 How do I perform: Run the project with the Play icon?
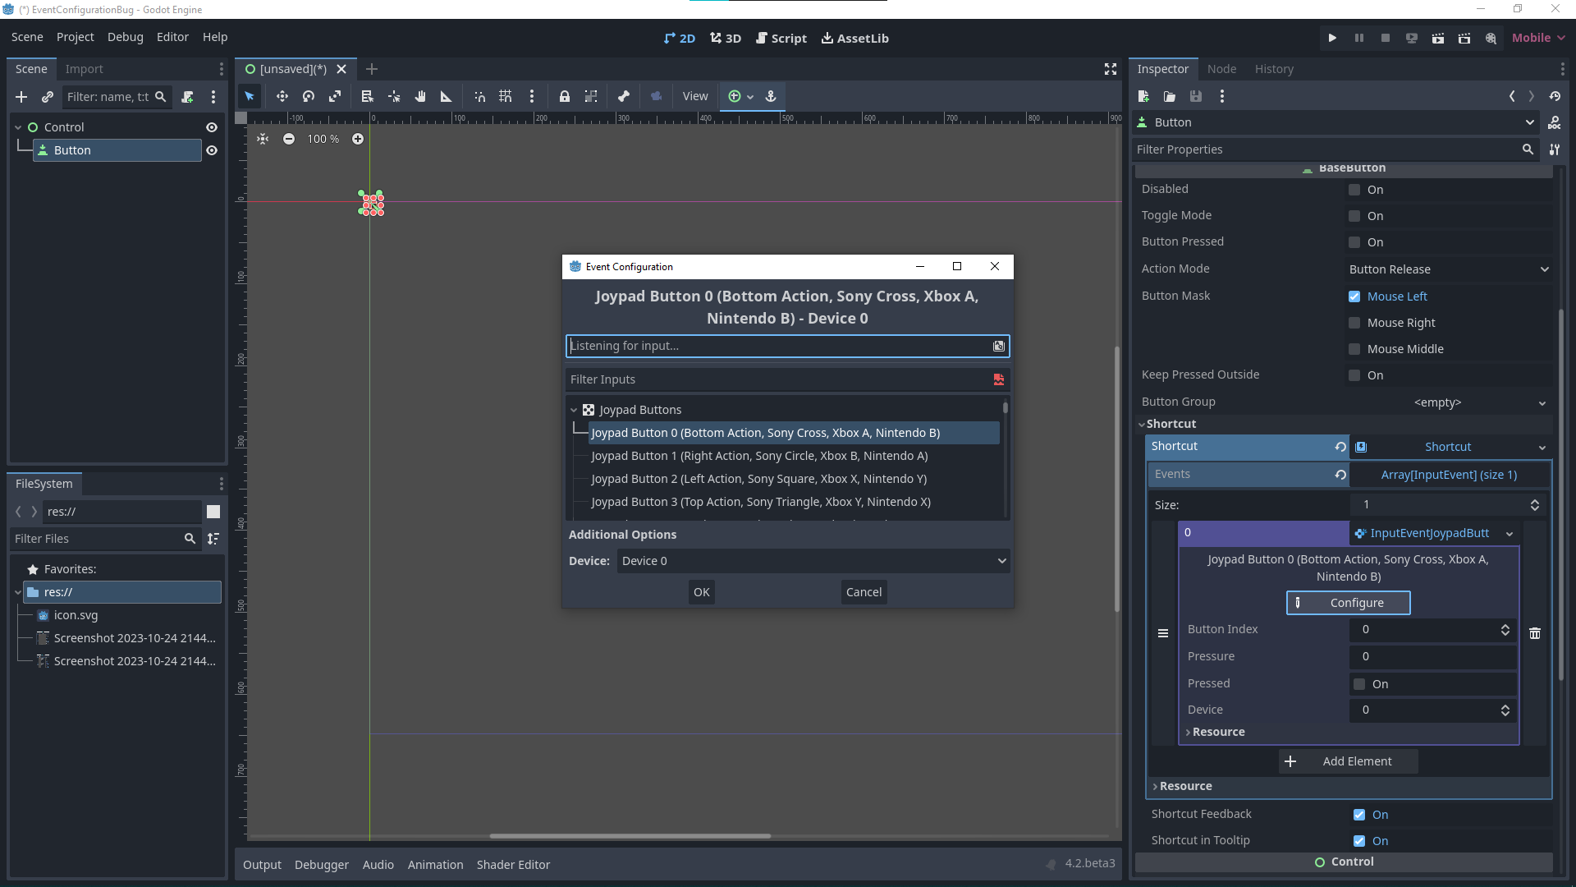coord(1331,38)
